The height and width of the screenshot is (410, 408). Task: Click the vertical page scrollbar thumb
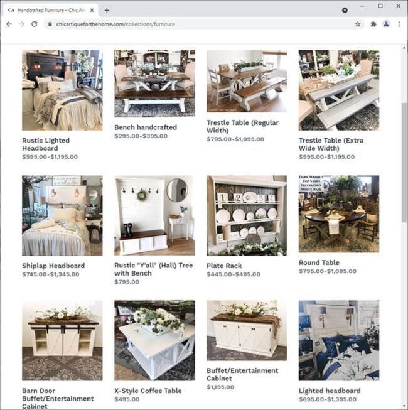click(x=404, y=162)
